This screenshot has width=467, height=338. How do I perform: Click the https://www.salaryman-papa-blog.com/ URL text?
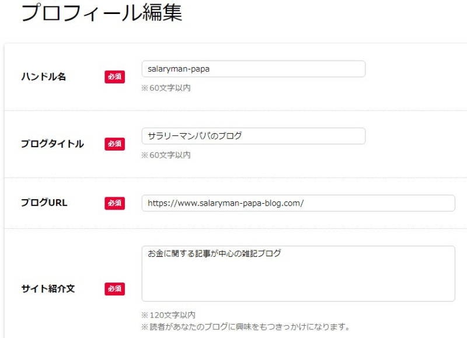pos(226,203)
